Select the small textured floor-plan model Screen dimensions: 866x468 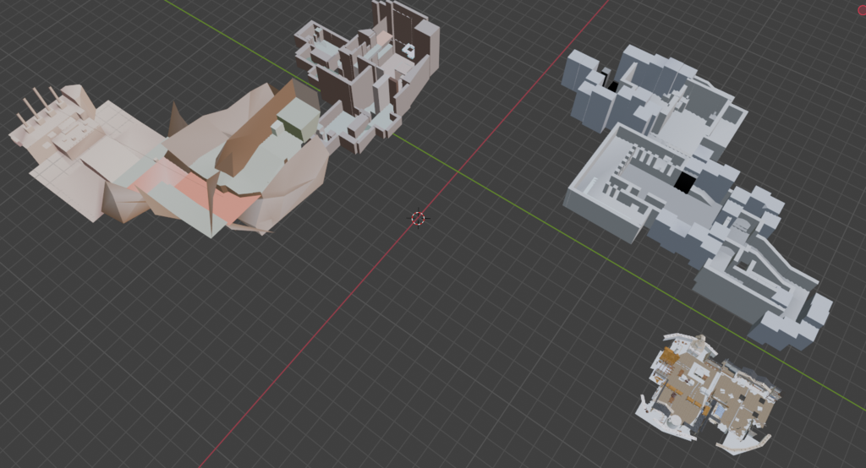709,393
